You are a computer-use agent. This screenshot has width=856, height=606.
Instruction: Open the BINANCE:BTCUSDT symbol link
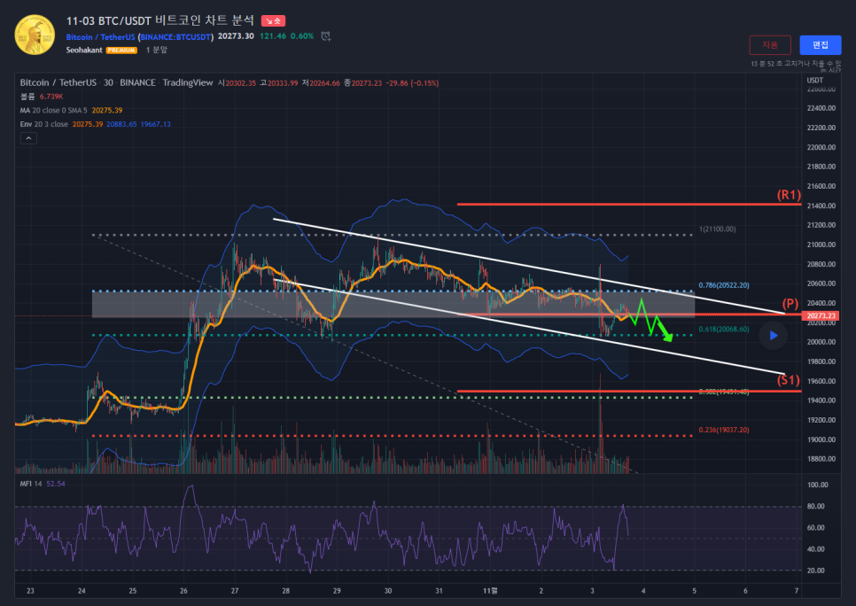tap(176, 36)
